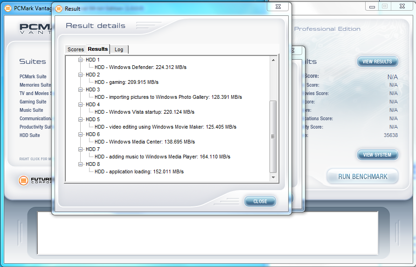Collapse the HDD 6 tree node
Viewport: 416px width, 267px height.
(80, 134)
